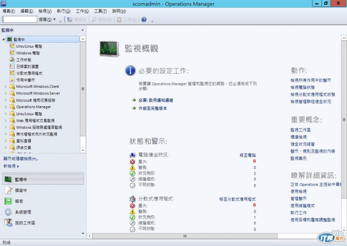This screenshot has height=246, width=347.
Task: Open the Unix/Linux 電腦 state view icon
Action: [x=12, y=46]
